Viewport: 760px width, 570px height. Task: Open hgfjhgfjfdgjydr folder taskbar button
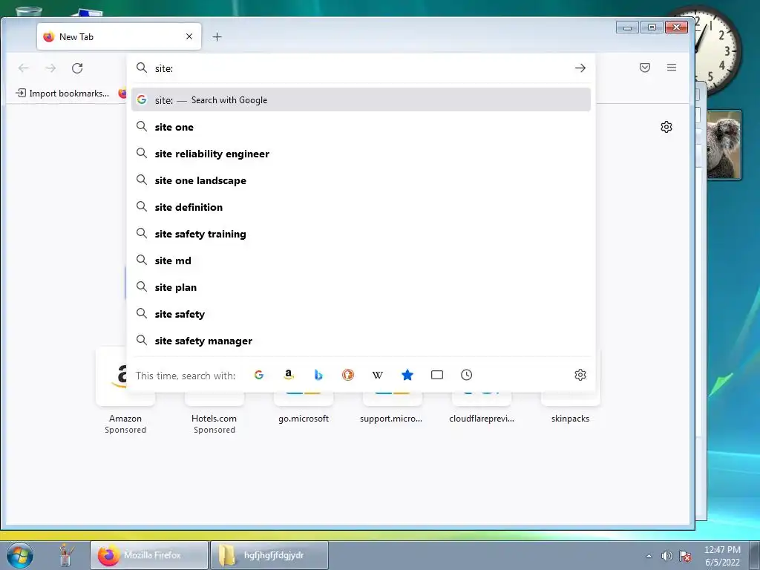pyautogui.click(x=269, y=555)
